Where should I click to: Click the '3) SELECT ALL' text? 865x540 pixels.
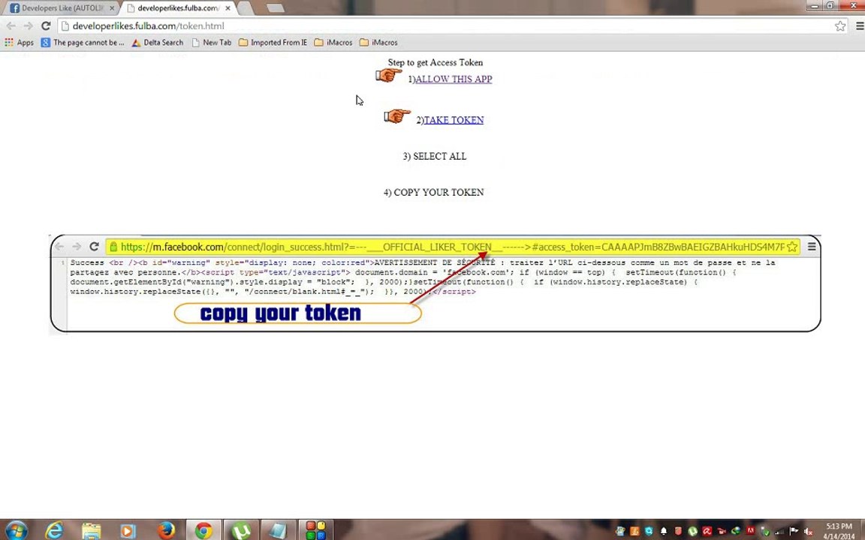tap(435, 156)
